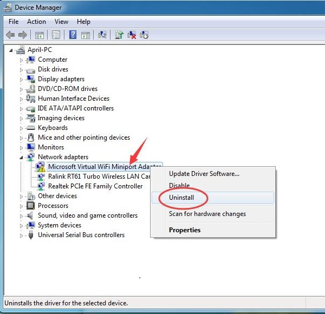325x314 pixels.
Task: Click the Microsoft Virtual WiFi warning icon
Action: pyautogui.click(x=40, y=167)
